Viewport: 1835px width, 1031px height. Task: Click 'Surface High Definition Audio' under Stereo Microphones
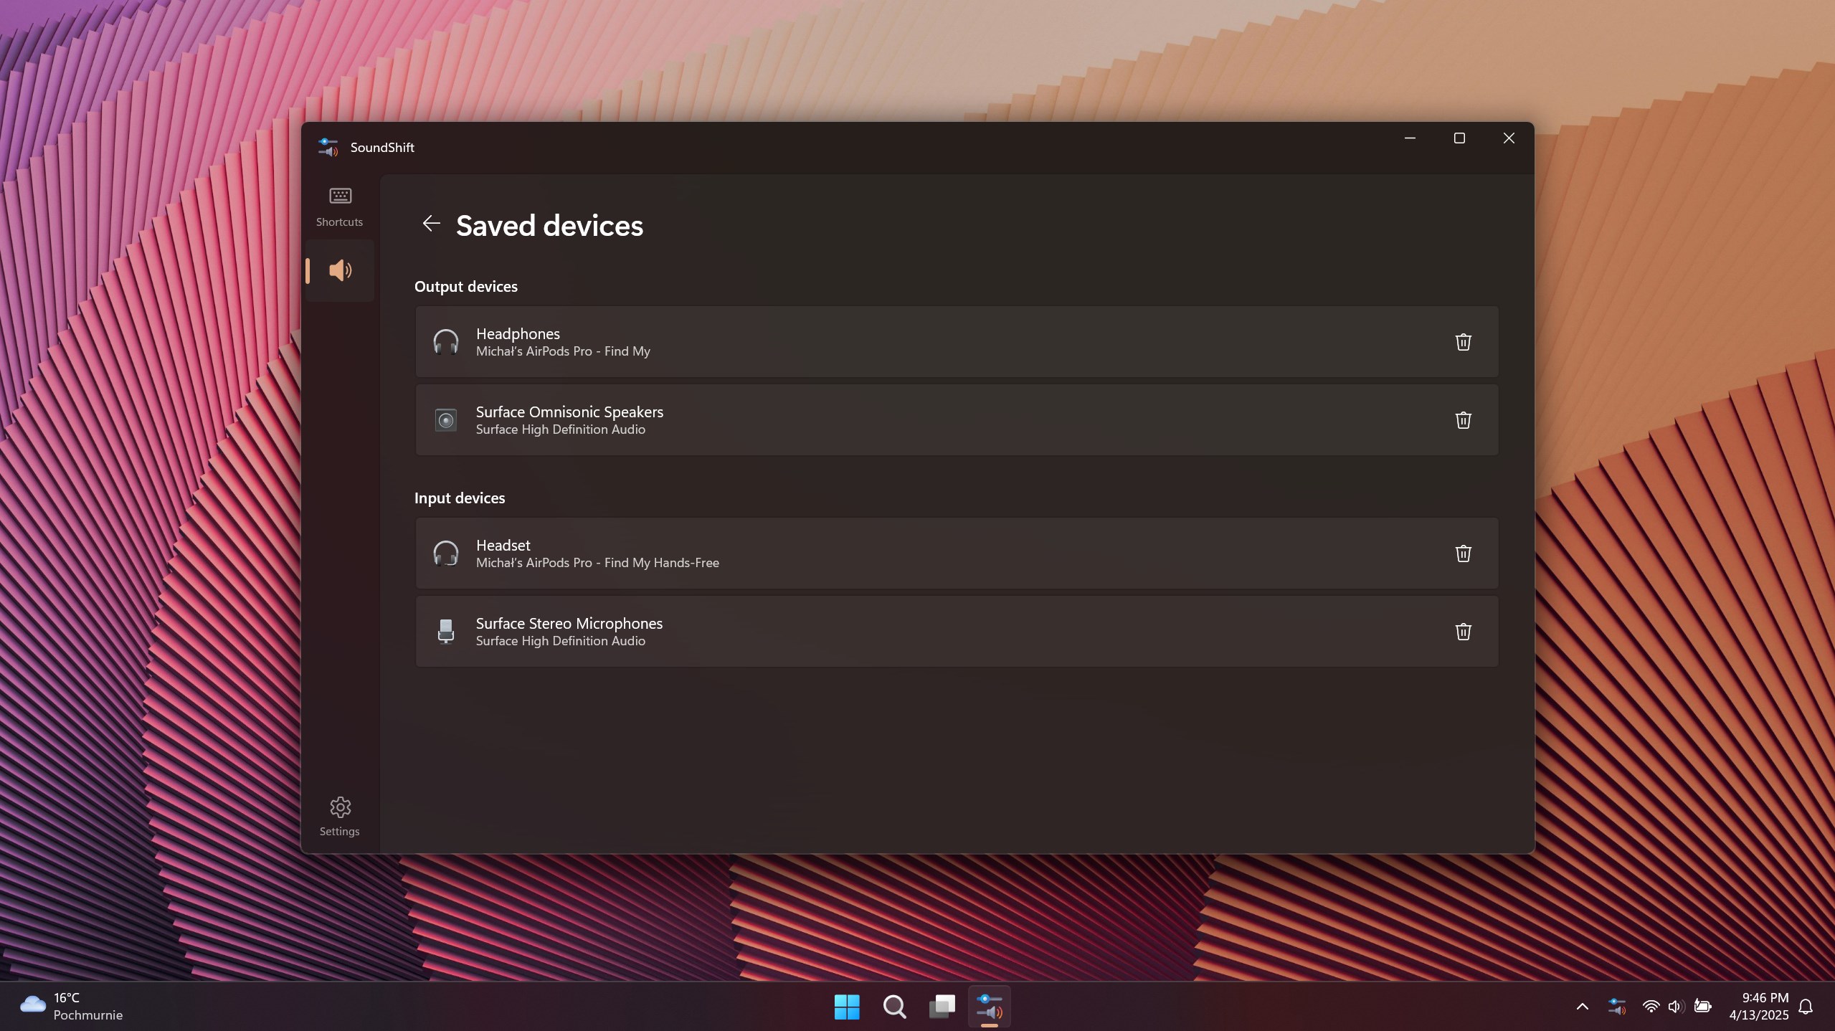point(561,641)
